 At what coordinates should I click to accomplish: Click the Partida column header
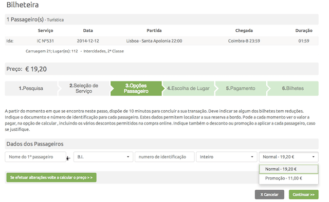coord(154,31)
